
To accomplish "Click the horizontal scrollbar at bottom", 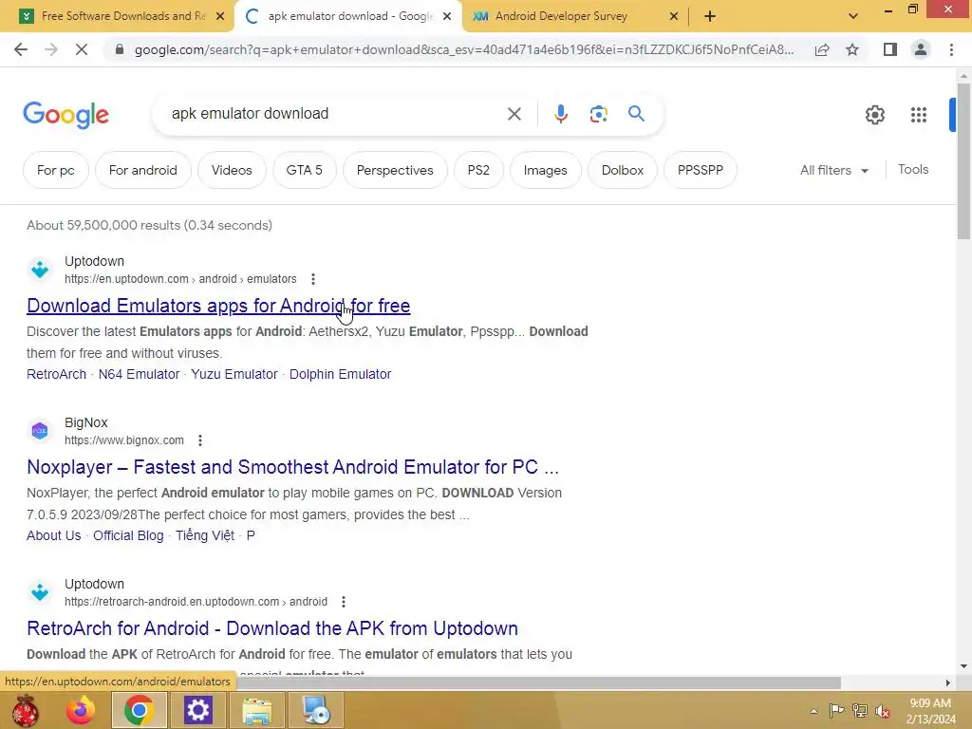I will point(538,682).
